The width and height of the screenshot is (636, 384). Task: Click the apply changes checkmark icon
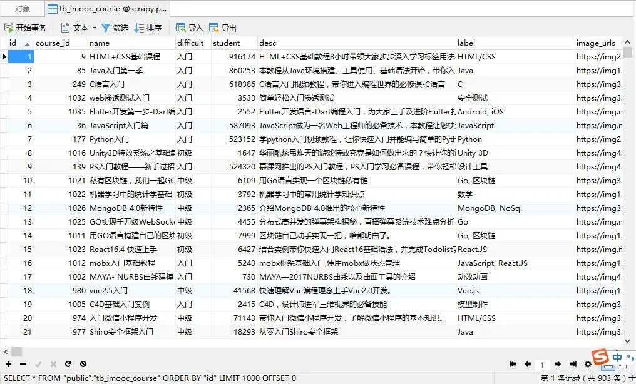coord(38,364)
